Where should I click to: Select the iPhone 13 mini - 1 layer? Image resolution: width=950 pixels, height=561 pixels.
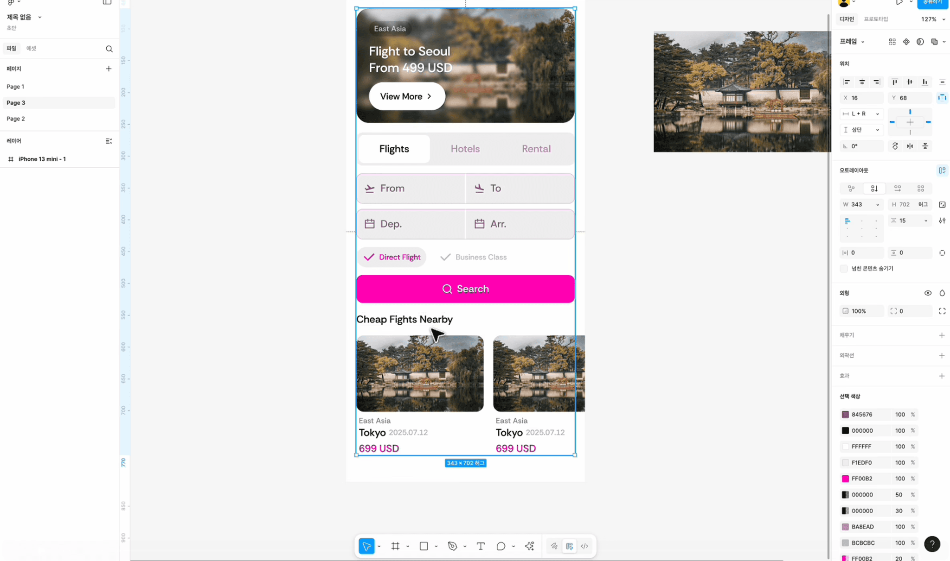42,159
